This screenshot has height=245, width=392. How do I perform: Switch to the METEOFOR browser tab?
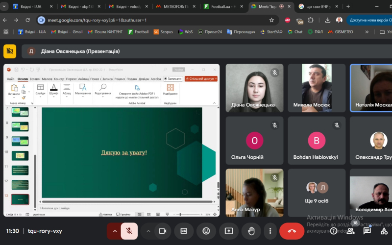176,6
